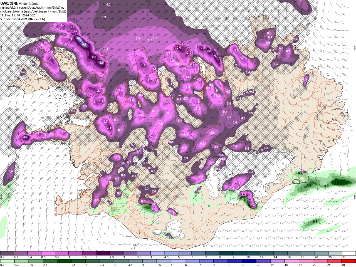The width and height of the screenshot is (356, 267).
Task: Click the 4.6 precipitation value on the map
Action: (79, 38)
